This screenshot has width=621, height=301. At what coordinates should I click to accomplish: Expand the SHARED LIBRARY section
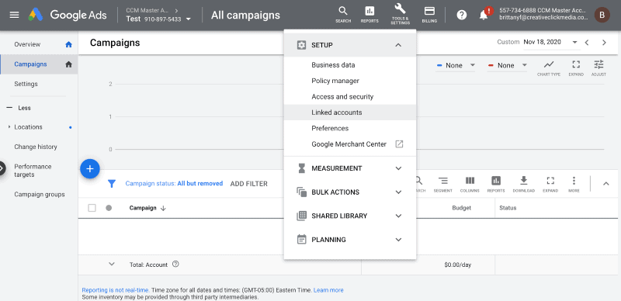pos(350,216)
